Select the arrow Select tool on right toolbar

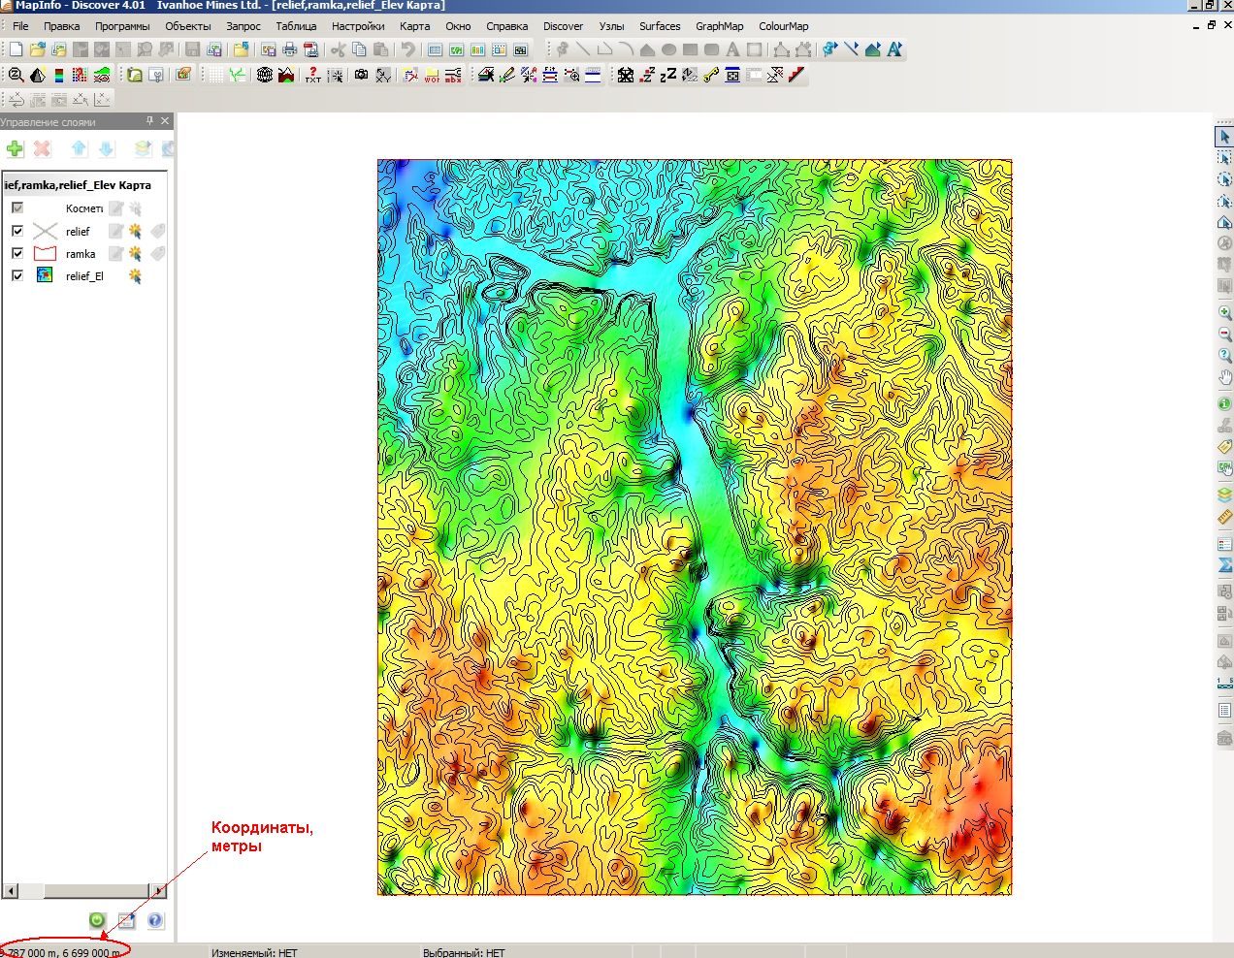[x=1224, y=137]
